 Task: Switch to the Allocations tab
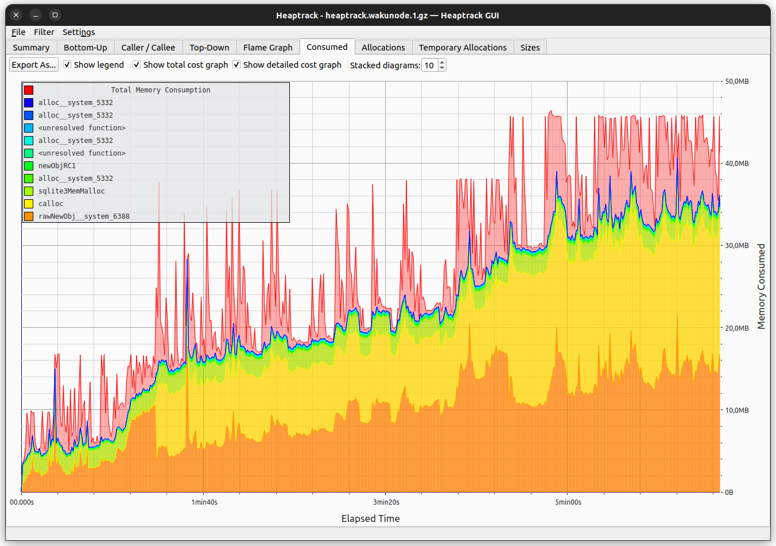pos(383,47)
